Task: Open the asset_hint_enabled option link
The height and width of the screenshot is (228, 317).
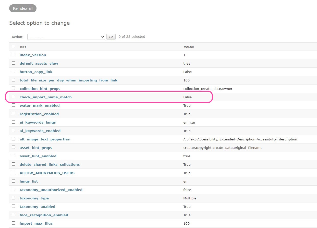Action: pyautogui.click(x=38, y=156)
